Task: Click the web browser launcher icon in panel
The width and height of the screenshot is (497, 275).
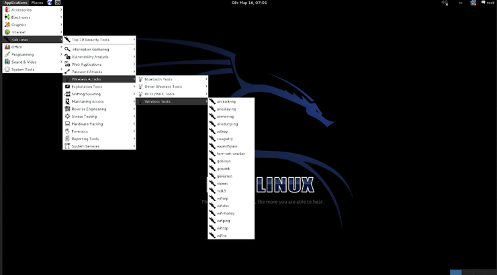Action: (x=49, y=3)
